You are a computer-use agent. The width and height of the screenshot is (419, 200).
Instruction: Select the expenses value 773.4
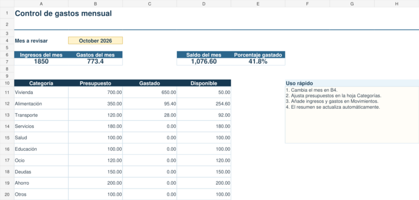95,62
